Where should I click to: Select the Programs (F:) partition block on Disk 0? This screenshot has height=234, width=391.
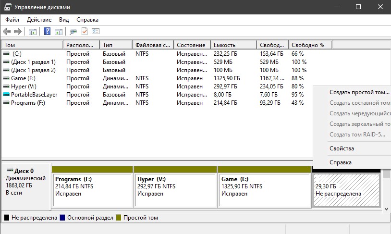pos(92,187)
